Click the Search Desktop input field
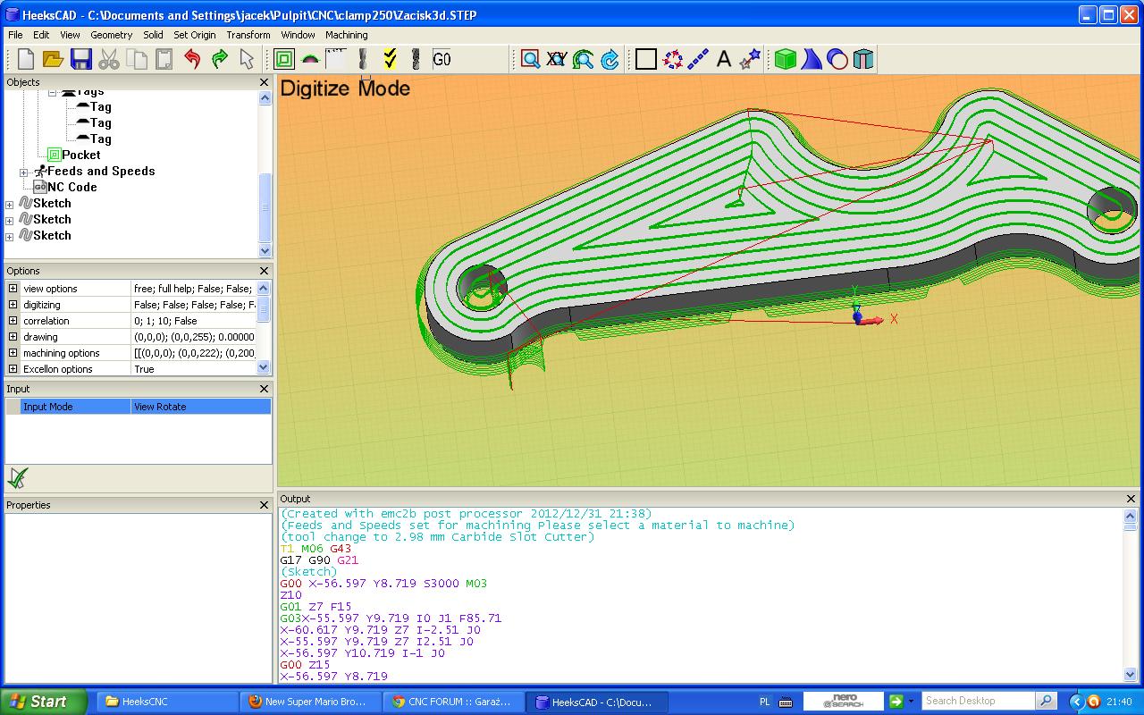1144x715 pixels. pos(978,701)
